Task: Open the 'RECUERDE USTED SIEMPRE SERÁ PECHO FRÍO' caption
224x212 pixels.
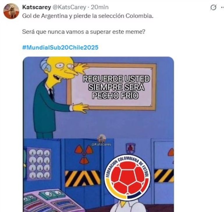Action: coord(116,87)
